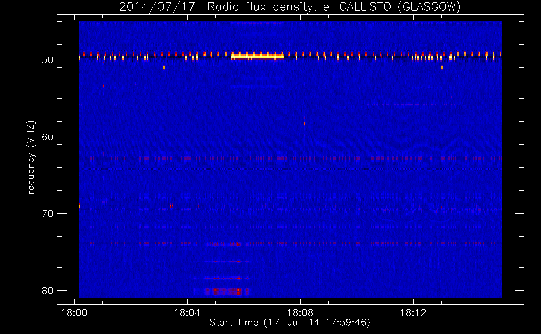541x334 pixels.
Task: Click the 18:04 time axis label
Action: point(187,313)
